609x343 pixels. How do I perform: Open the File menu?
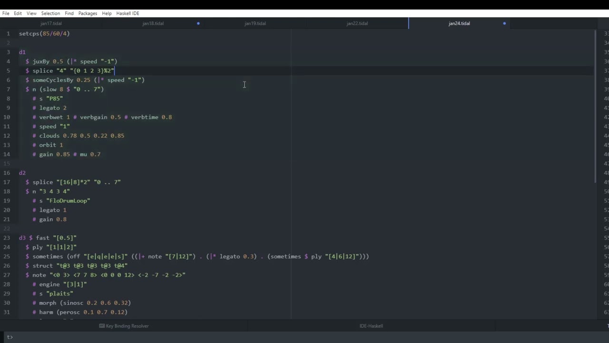6,13
